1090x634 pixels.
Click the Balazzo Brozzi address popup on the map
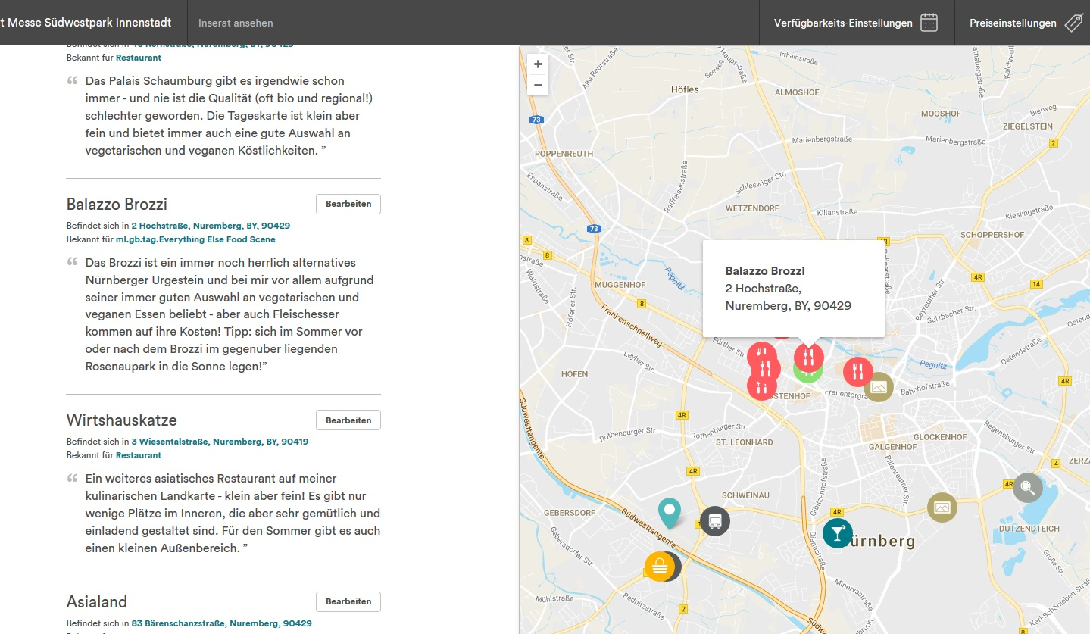point(793,289)
